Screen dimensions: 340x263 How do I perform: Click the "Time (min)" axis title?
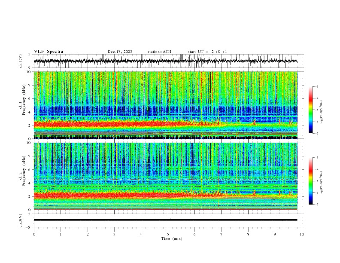point(172,239)
